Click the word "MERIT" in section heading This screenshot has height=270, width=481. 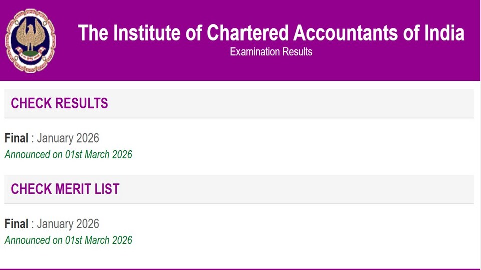tap(73, 189)
